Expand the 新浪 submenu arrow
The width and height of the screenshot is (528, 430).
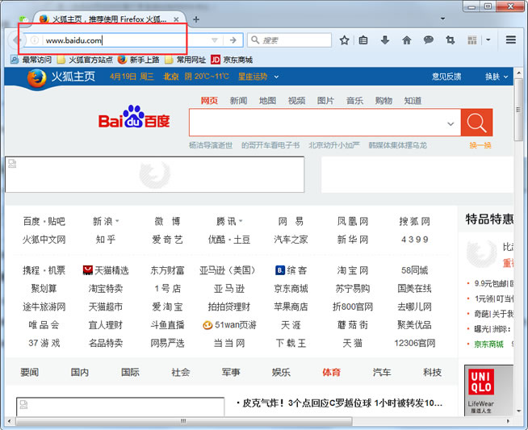(x=117, y=221)
